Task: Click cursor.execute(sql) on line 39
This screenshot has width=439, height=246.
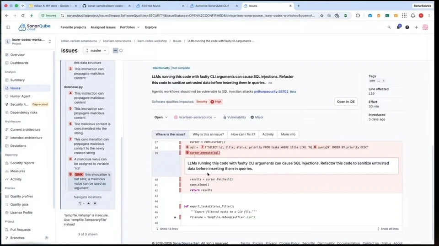Action: coord(205,153)
